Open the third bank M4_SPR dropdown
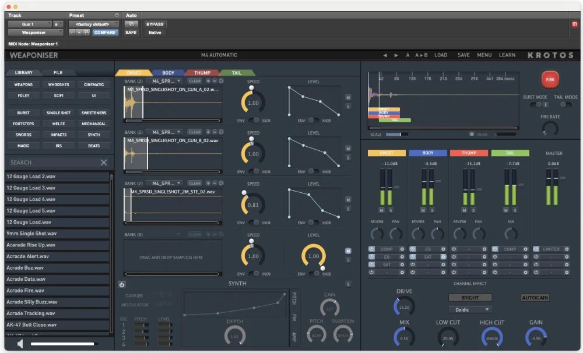The width and height of the screenshot is (583, 353). tap(164, 183)
